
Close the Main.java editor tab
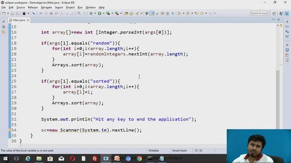point(28,20)
